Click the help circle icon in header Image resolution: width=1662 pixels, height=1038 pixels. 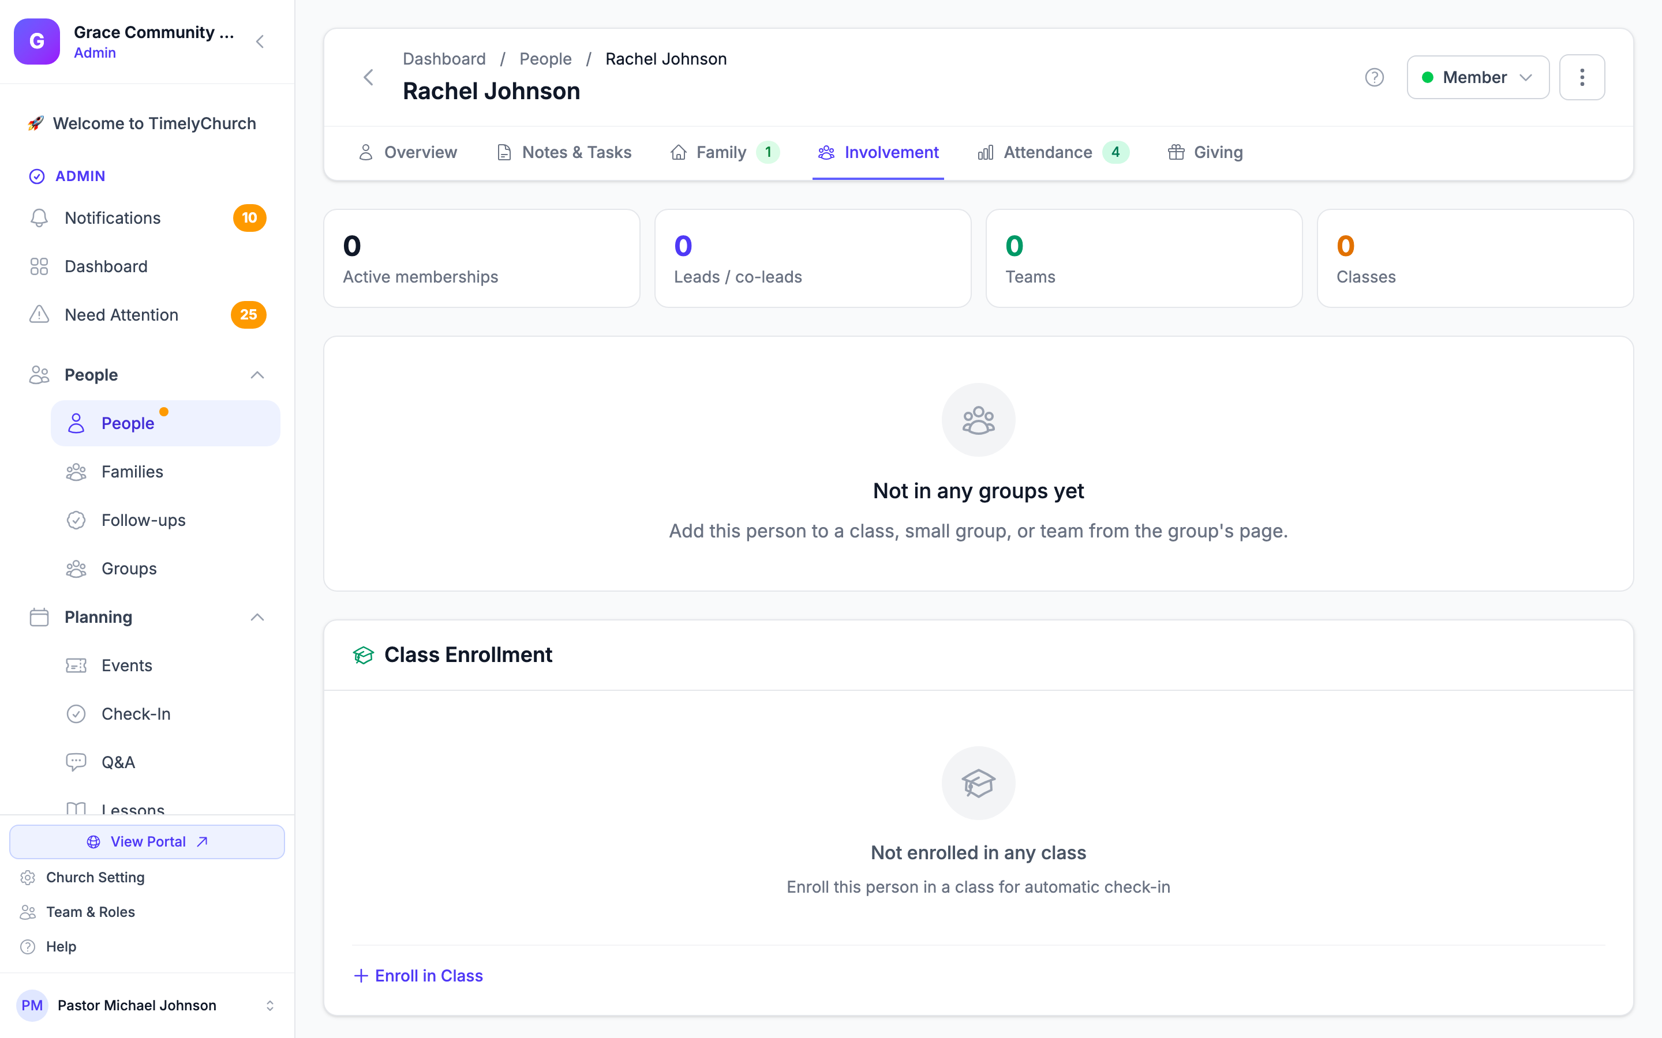click(x=1374, y=77)
